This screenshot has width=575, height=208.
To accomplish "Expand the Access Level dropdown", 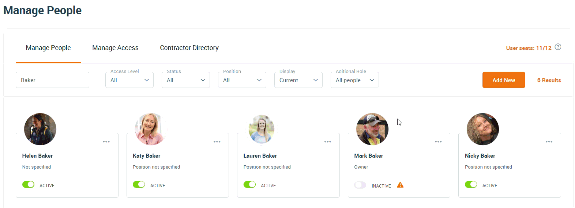I will coord(129,80).
